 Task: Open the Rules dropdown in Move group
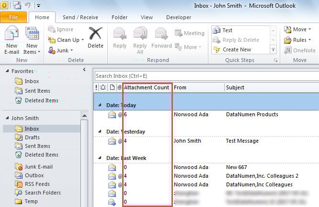299,40
